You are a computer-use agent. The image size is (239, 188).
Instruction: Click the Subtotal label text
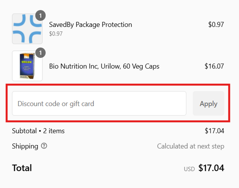[25, 131]
